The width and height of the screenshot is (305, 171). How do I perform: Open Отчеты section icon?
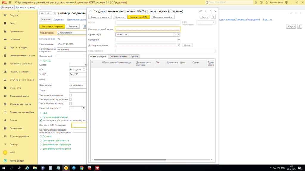[5, 120]
